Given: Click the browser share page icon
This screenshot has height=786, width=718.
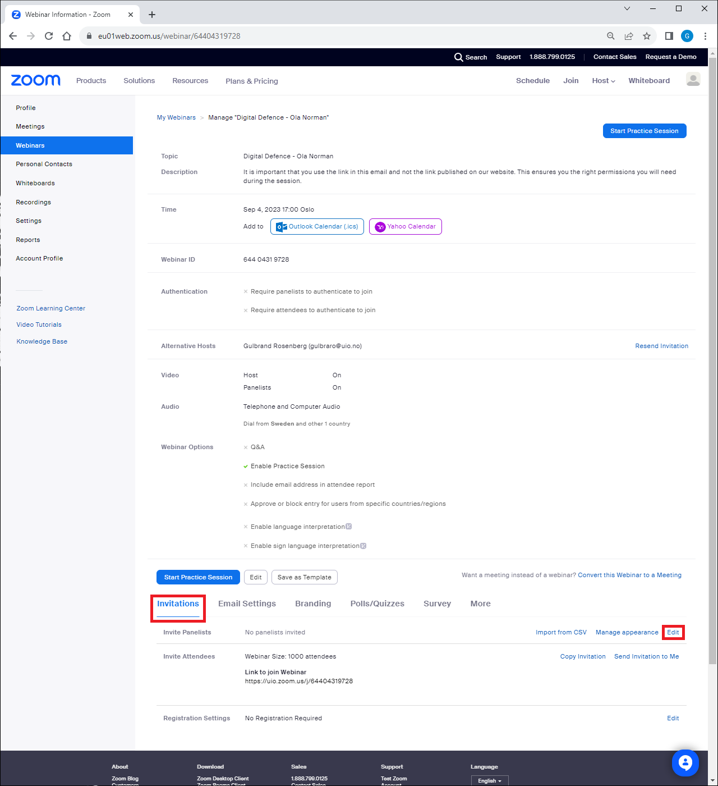Looking at the screenshot, I should point(629,36).
